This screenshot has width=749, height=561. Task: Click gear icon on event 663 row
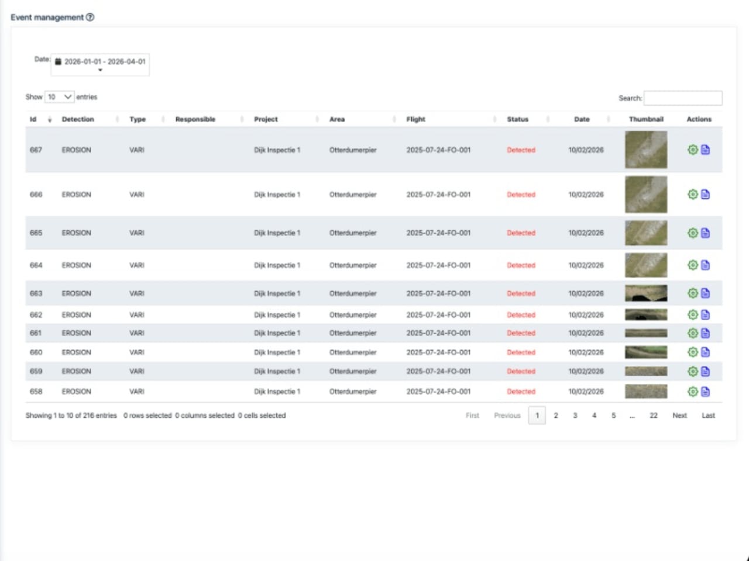[x=693, y=293]
